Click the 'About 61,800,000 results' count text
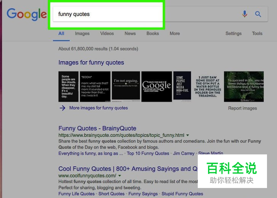This screenshot has width=277, height=198. (x=98, y=49)
